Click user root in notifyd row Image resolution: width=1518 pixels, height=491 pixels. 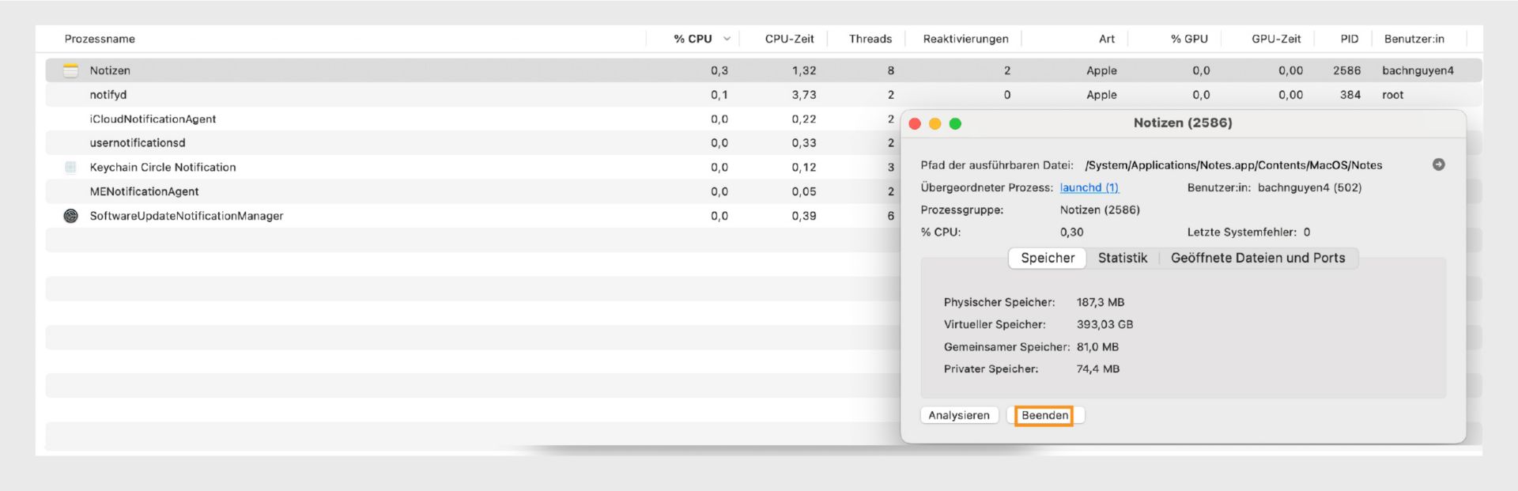point(1392,95)
